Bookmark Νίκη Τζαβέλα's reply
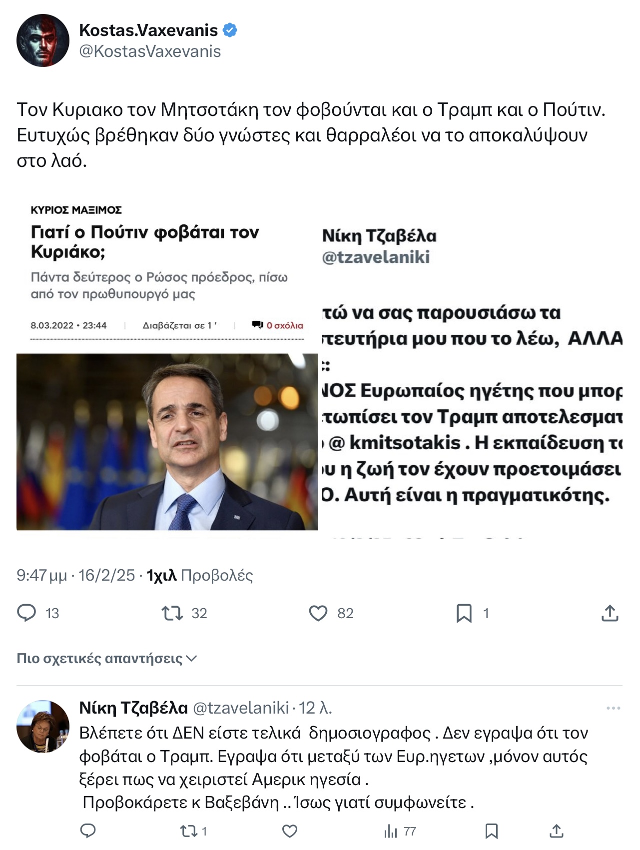The image size is (640, 850). click(x=492, y=831)
